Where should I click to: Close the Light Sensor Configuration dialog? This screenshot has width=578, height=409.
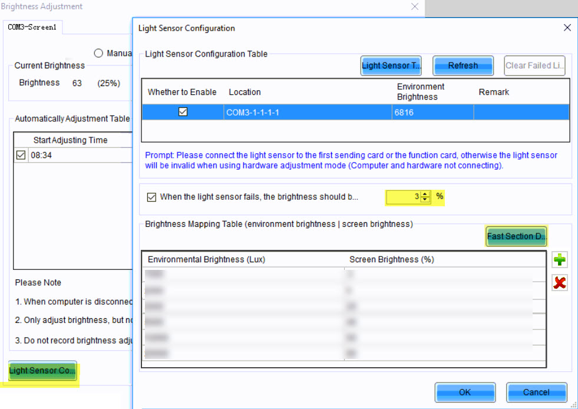pos(567,28)
